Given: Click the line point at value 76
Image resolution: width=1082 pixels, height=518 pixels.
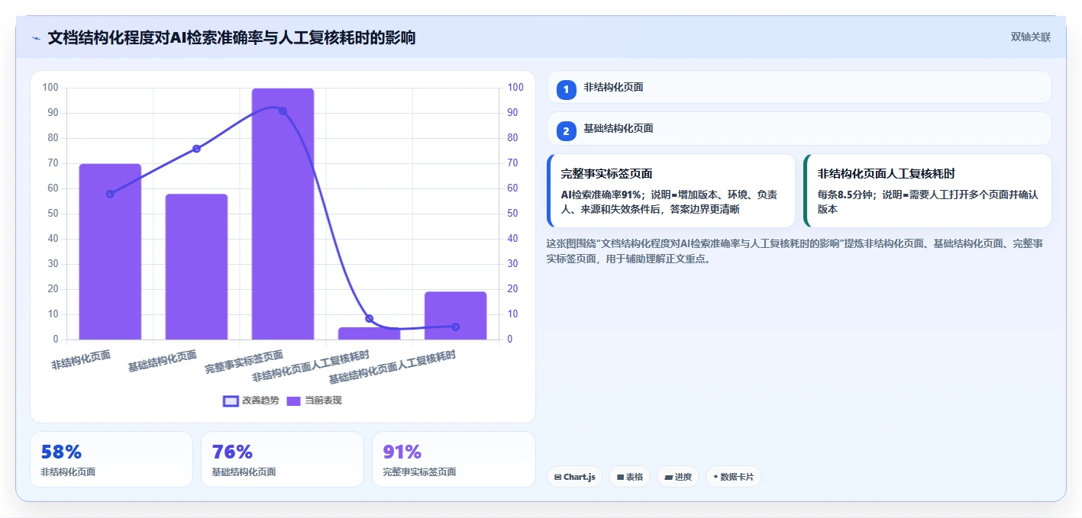Looking at the screenshot, I should click(196, 149).
